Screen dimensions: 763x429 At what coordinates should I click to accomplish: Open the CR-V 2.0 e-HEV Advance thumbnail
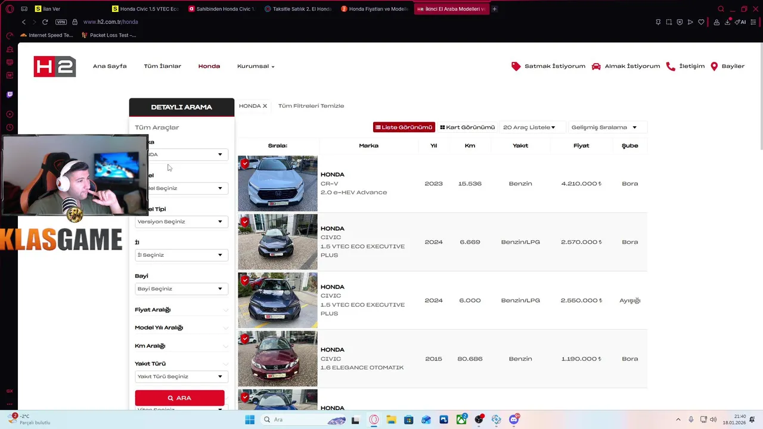(278, 184)
